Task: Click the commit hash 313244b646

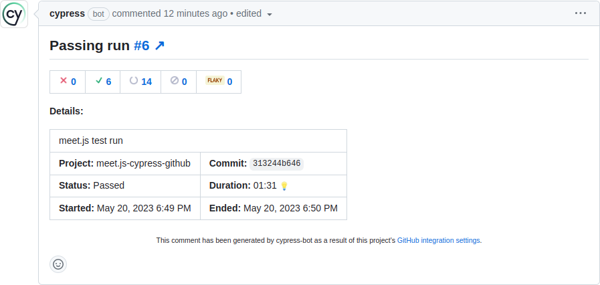Action: click(x=277, y=164)
